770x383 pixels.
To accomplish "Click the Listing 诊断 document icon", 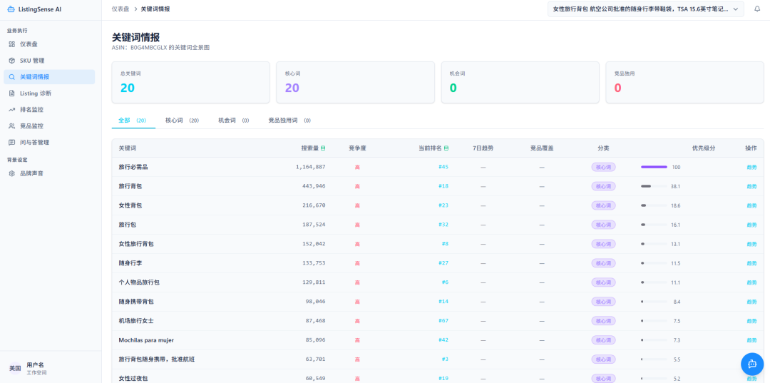I will point(12,93).
